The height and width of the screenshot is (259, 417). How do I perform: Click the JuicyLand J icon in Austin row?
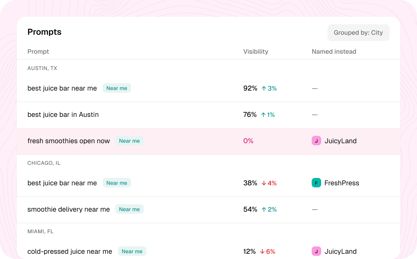point(316,141)
